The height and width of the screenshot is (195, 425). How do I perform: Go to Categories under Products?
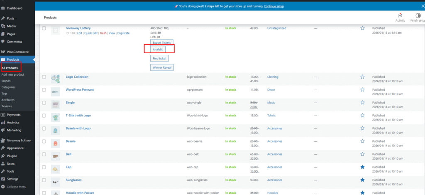click(x=8, y=87)
